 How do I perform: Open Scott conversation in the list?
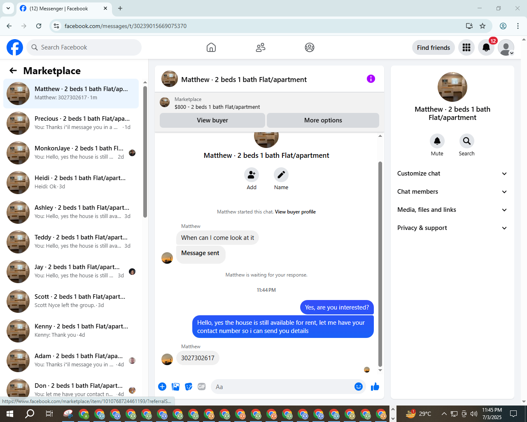71,301
